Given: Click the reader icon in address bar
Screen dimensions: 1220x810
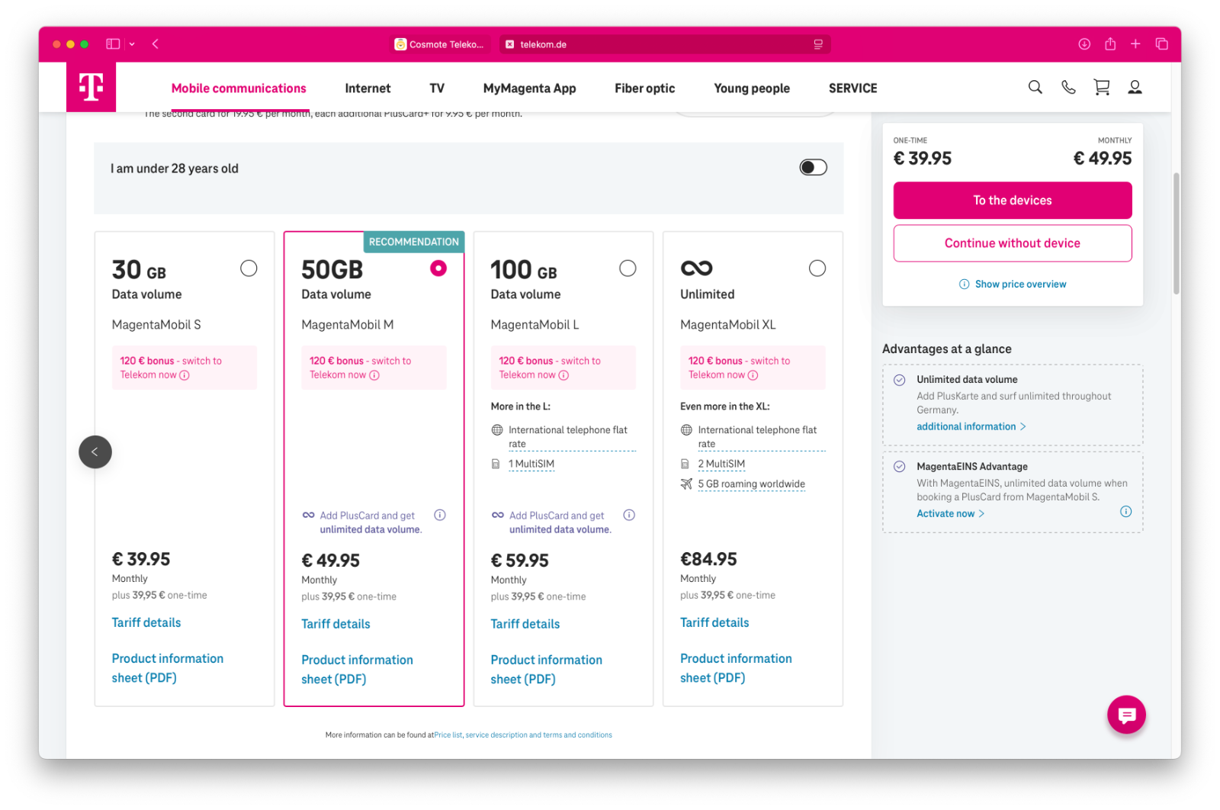Looking at the screenshot, I should point(818,44).
